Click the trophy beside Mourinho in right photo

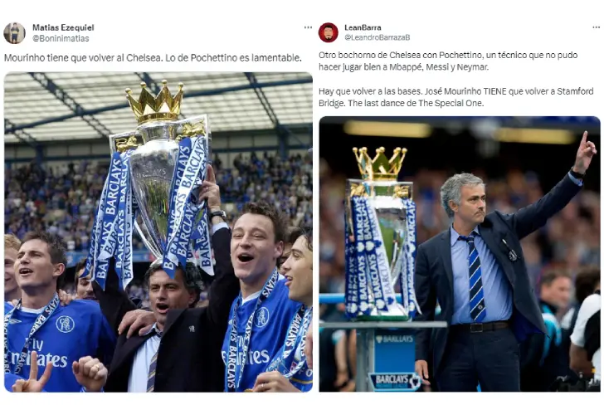tap(380, 234)
